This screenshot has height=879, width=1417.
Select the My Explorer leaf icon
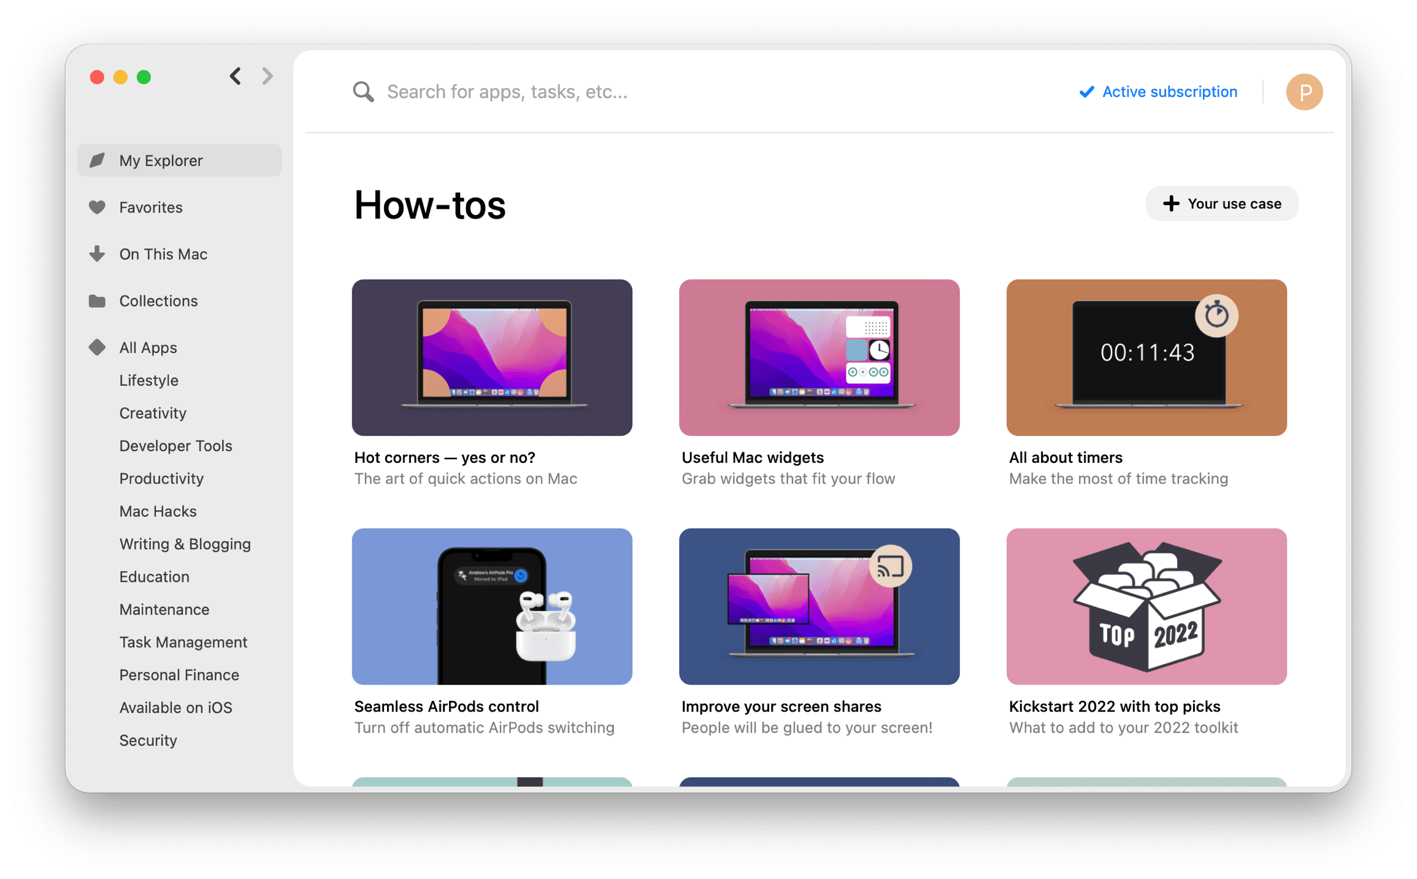tap(98, 160)
